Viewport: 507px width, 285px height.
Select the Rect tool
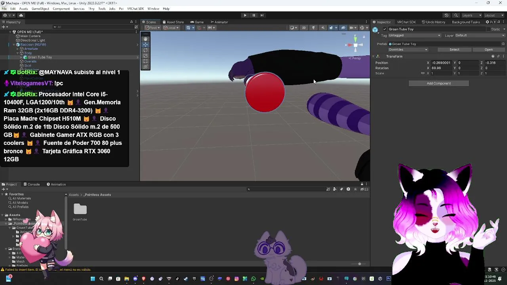point(145,61)
